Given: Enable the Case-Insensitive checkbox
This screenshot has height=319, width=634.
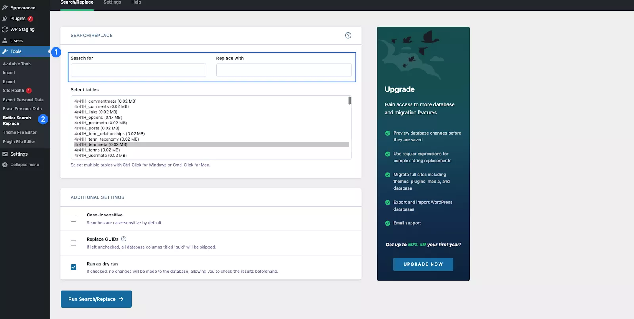Looking at the screenshot, I should (74, 219).
